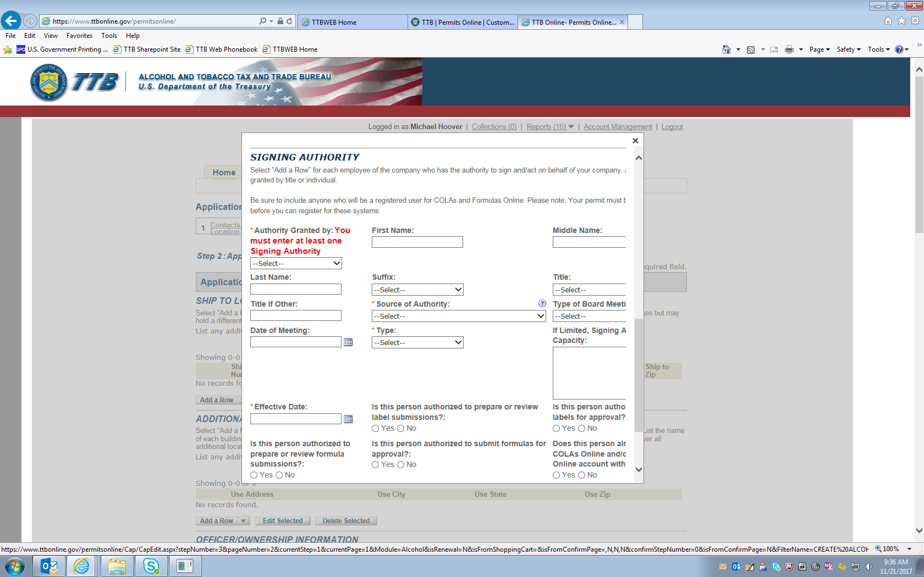The width and height of the screenshot is (924, 577).
Task: Open the Source of Authority dropdown
Action: 459,316
